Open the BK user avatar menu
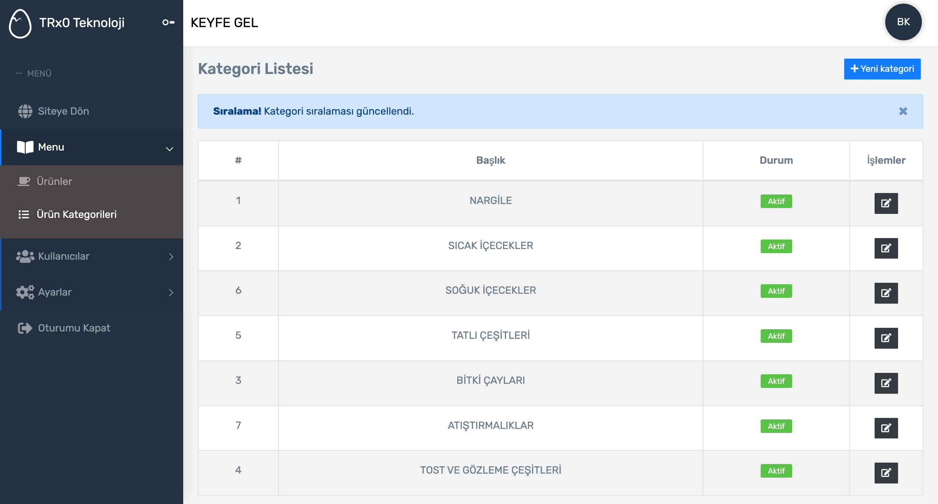Image resolution: width=938 pixels, height=504 pixels. pos(903,22)
